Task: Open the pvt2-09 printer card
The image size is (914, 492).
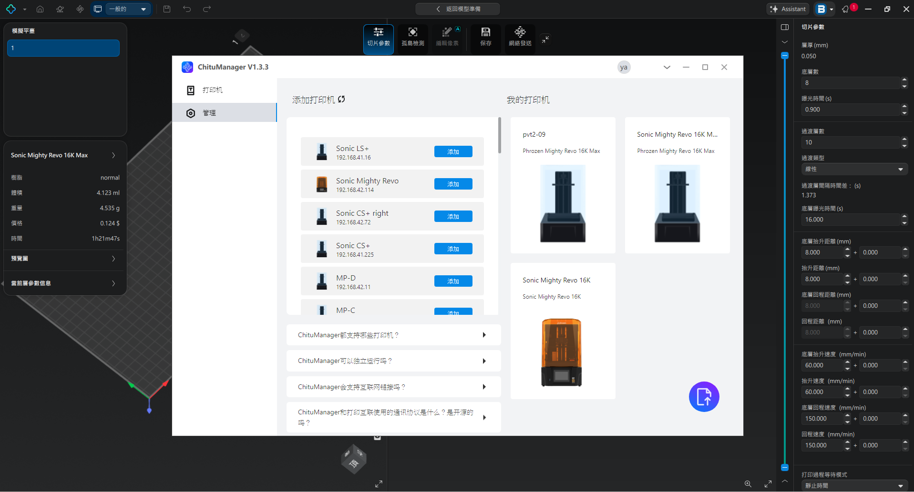Action: click(563, 185)
